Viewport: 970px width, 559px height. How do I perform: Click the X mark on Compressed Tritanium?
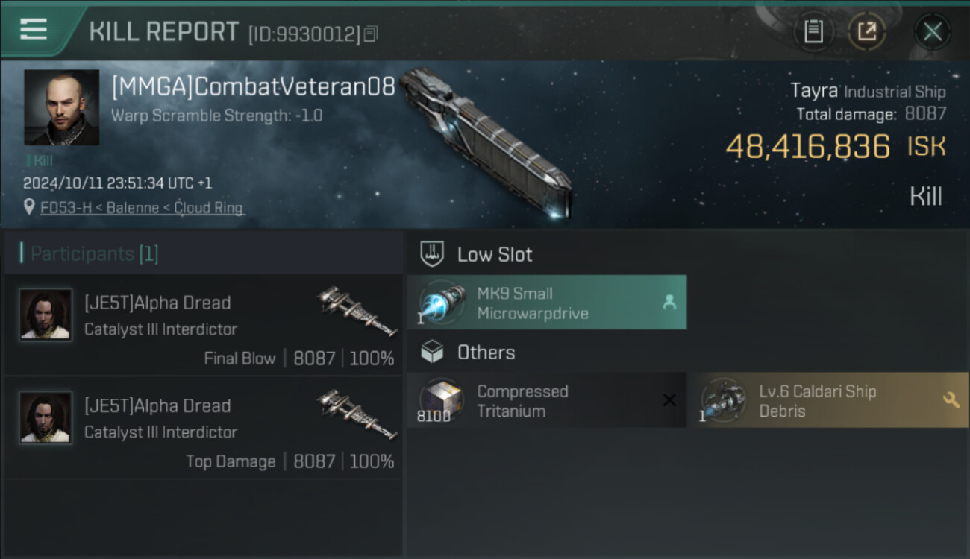pyautogui.click(x=669, y=400)
